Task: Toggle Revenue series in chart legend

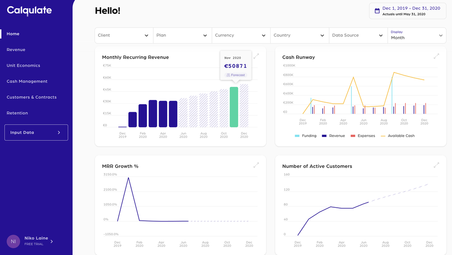Action: click(333, 136)
